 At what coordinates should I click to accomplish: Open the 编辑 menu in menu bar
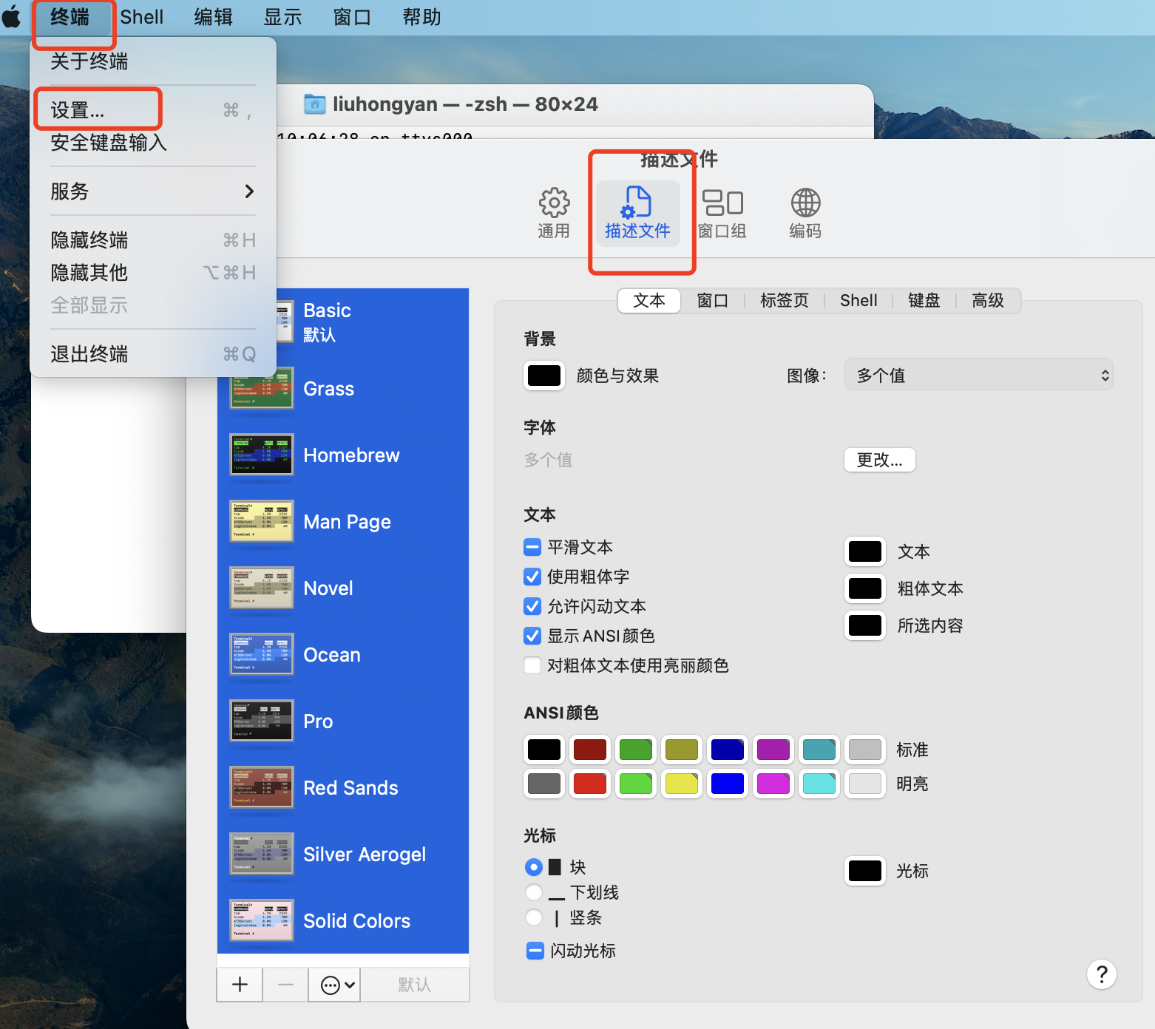214,17
